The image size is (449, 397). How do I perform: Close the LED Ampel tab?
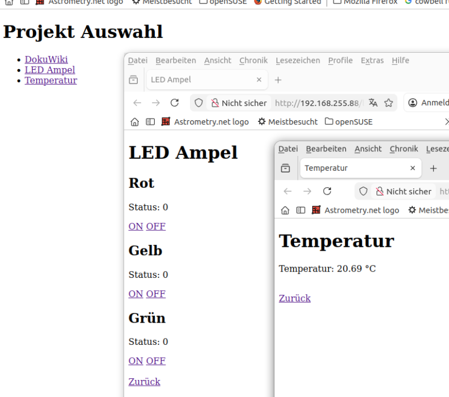(259, 79)
